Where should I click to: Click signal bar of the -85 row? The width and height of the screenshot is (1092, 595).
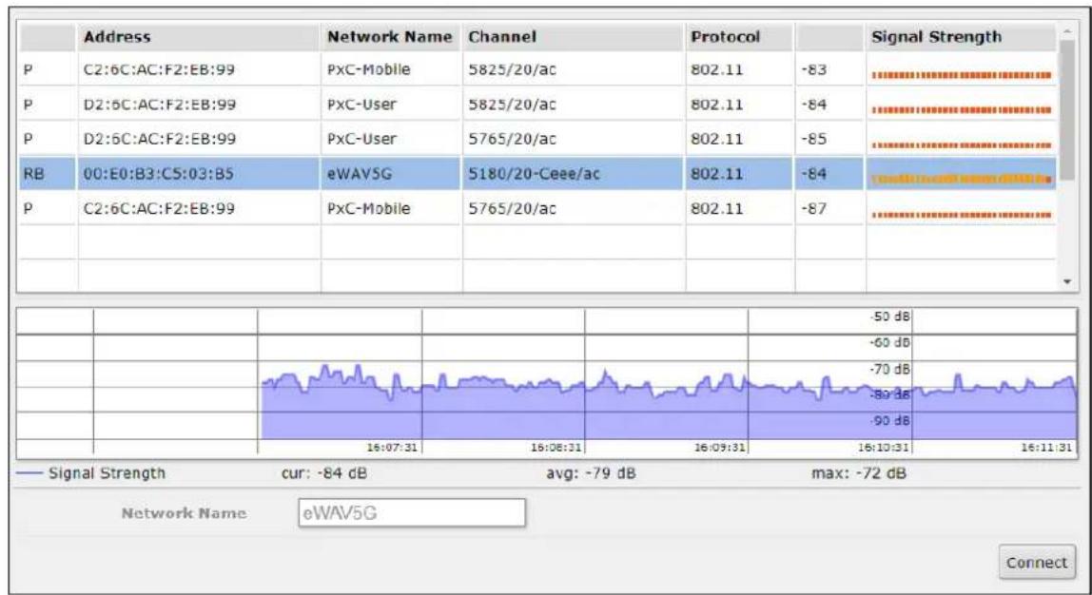pyautogui.click(x=961, y=145)
